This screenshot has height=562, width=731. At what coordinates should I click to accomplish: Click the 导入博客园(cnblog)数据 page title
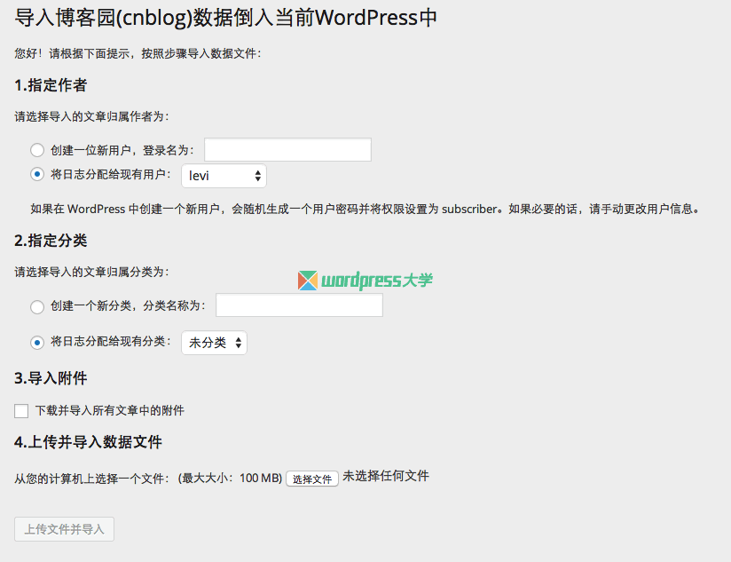point(226,18)
